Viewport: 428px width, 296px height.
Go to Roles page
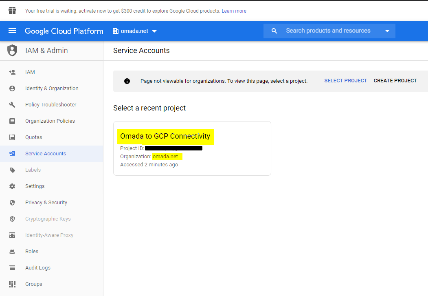point(52,252)
